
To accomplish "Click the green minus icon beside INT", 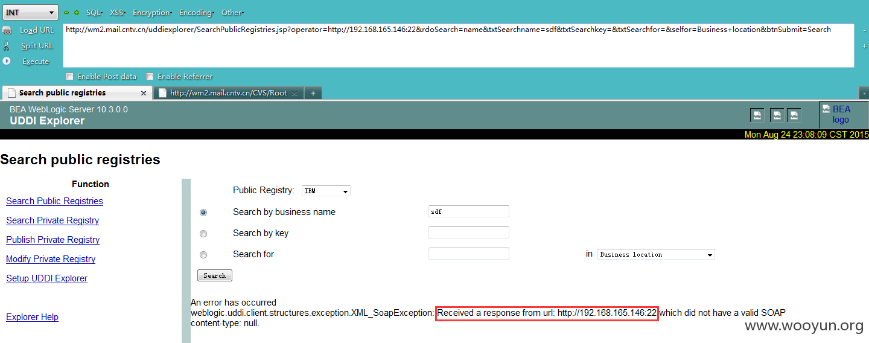I will click(x=66, y=13).
